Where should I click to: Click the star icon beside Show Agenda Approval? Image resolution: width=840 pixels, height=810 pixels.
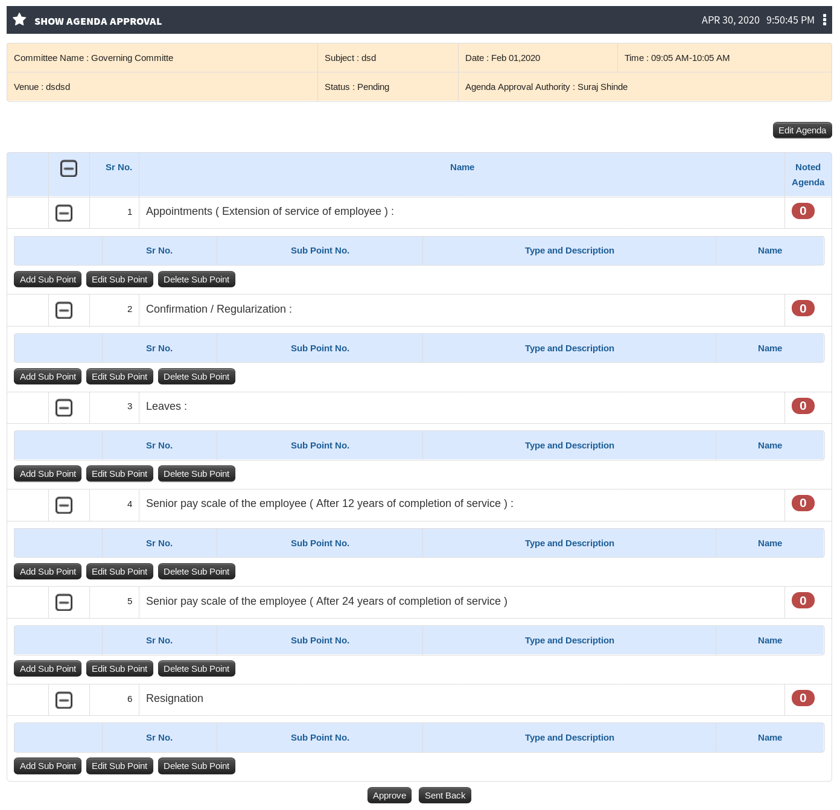coord(19,20)
